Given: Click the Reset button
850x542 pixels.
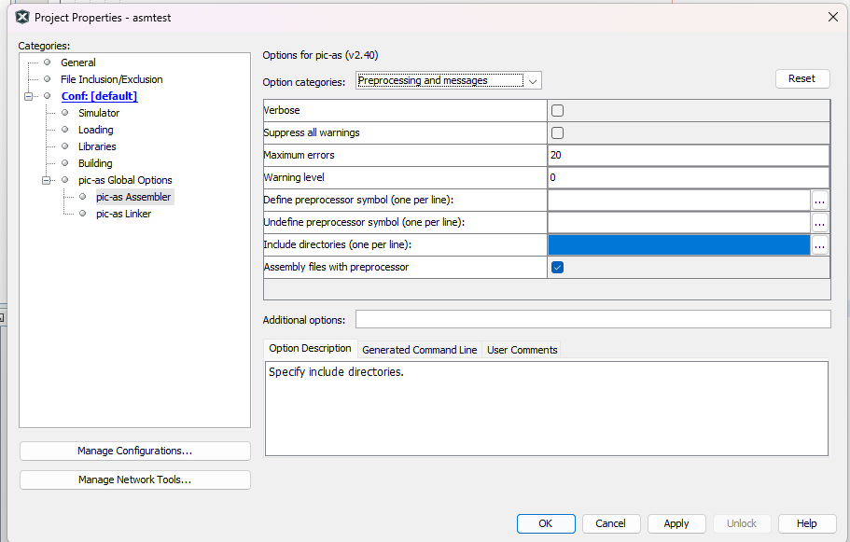Looking at the screenshot, I should tap(801, 79).
